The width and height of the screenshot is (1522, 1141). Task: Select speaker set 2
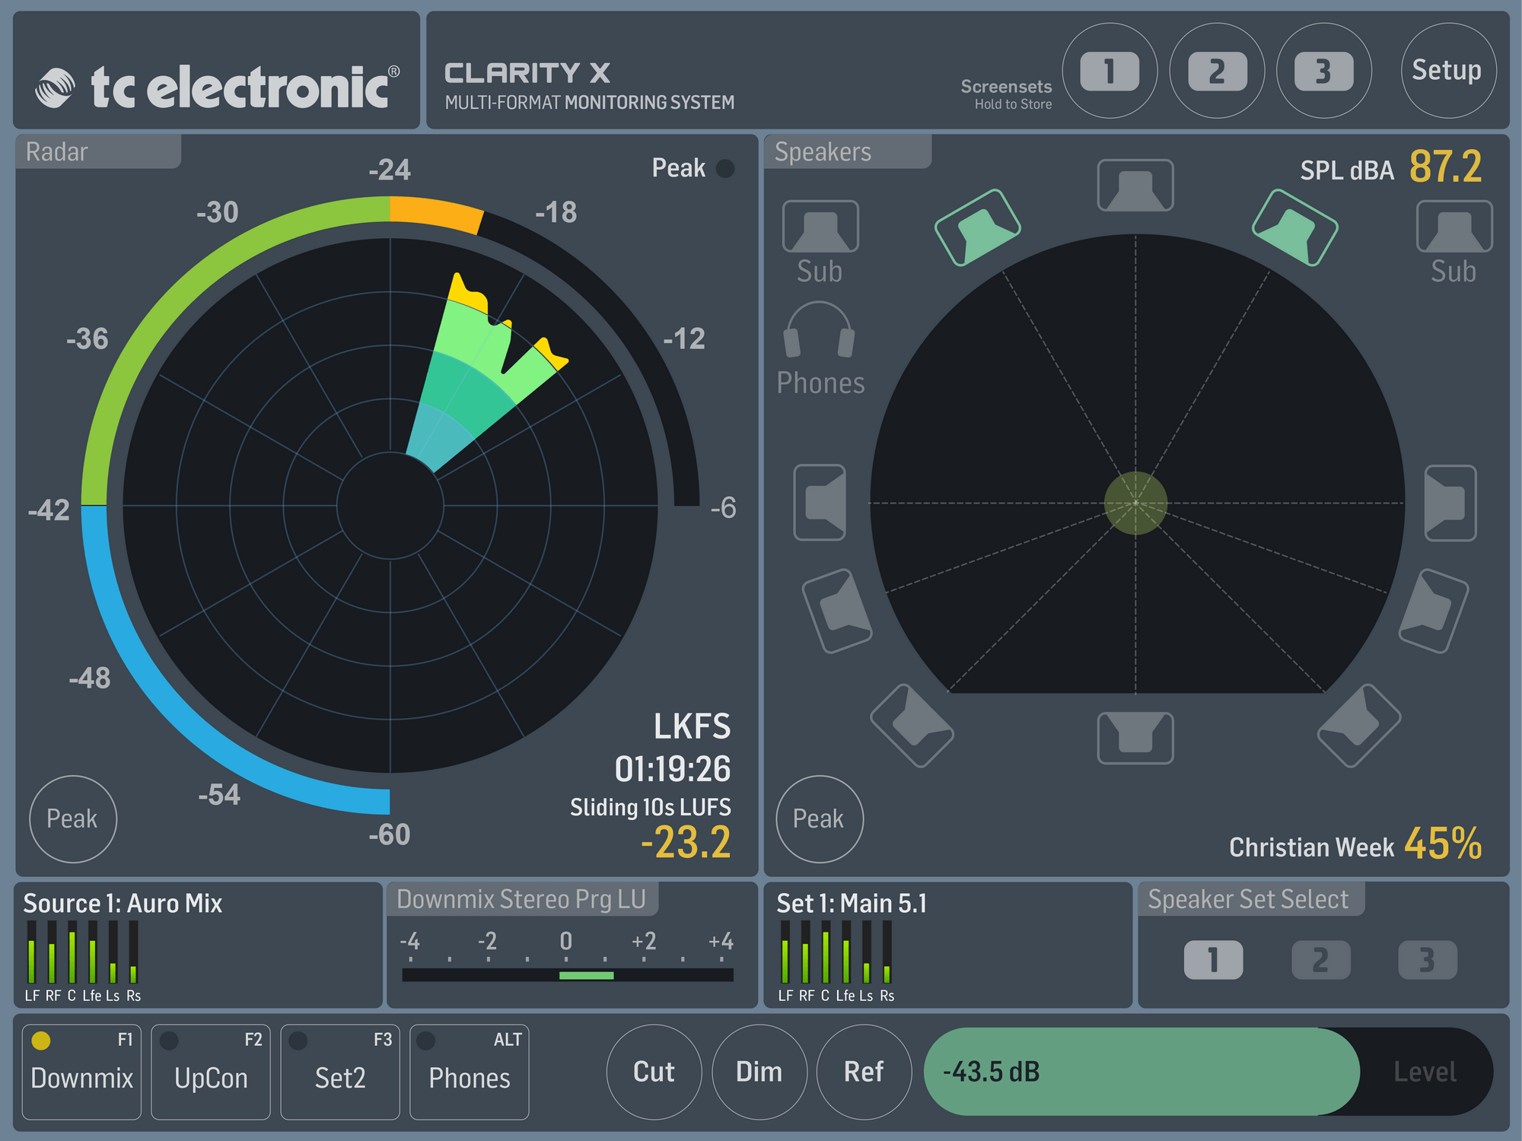[1320, 960]
